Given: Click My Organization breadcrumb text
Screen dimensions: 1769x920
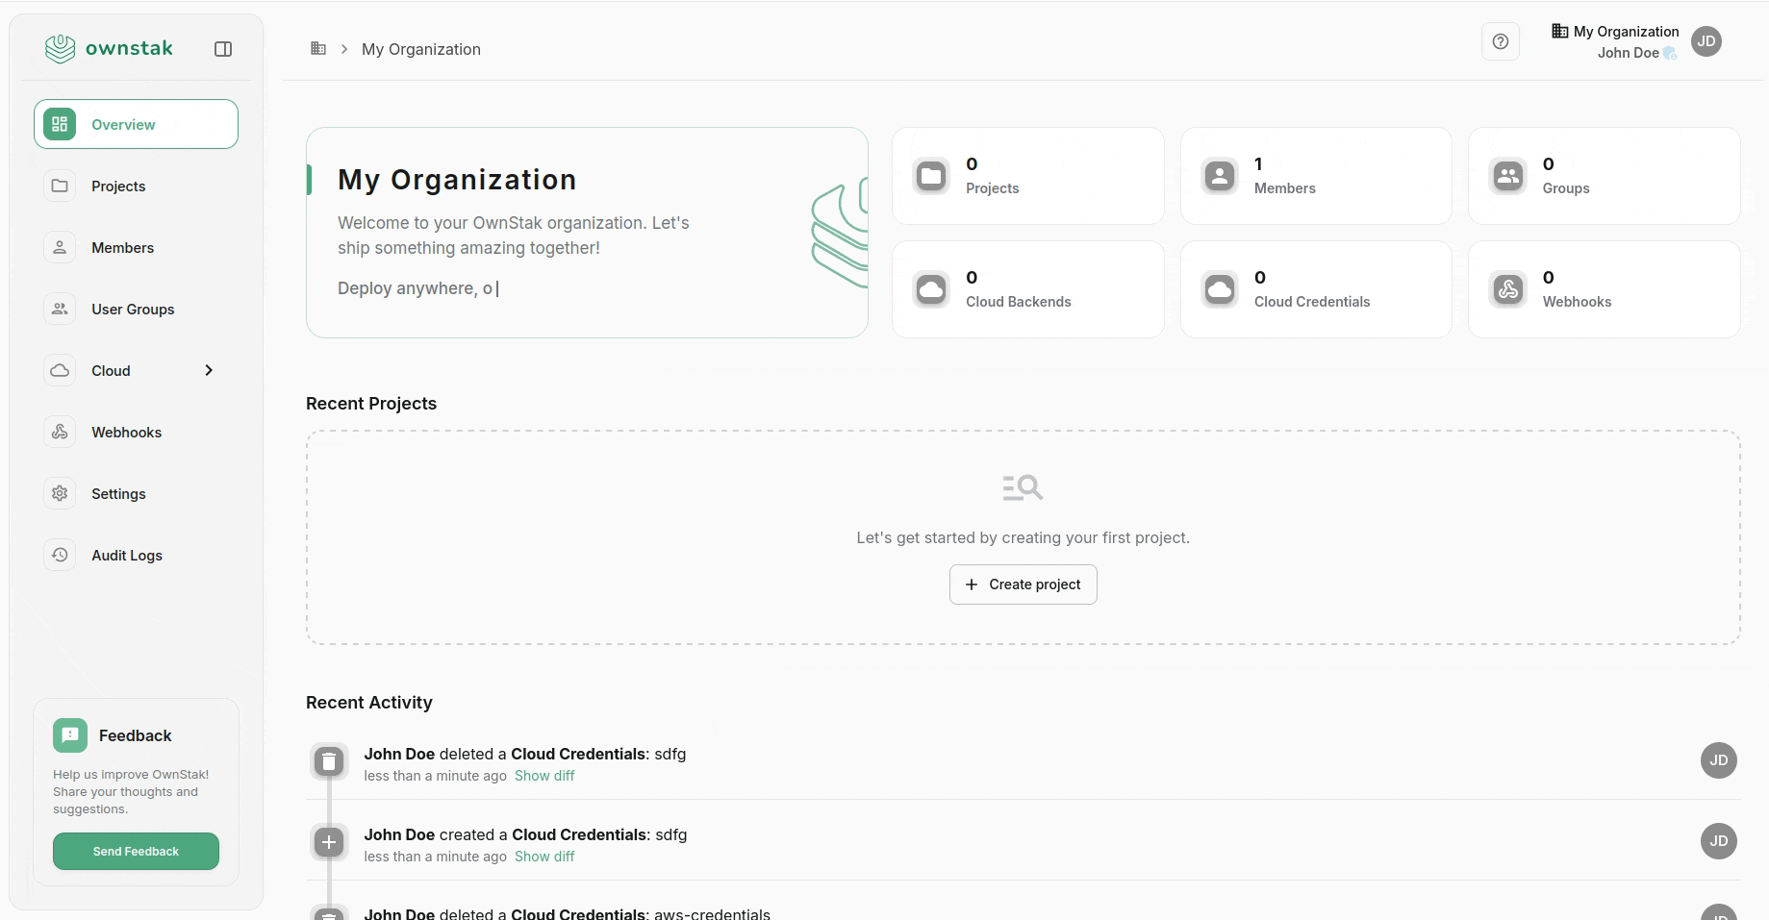Looking at the screenshot, I should [x=421, y=49].
